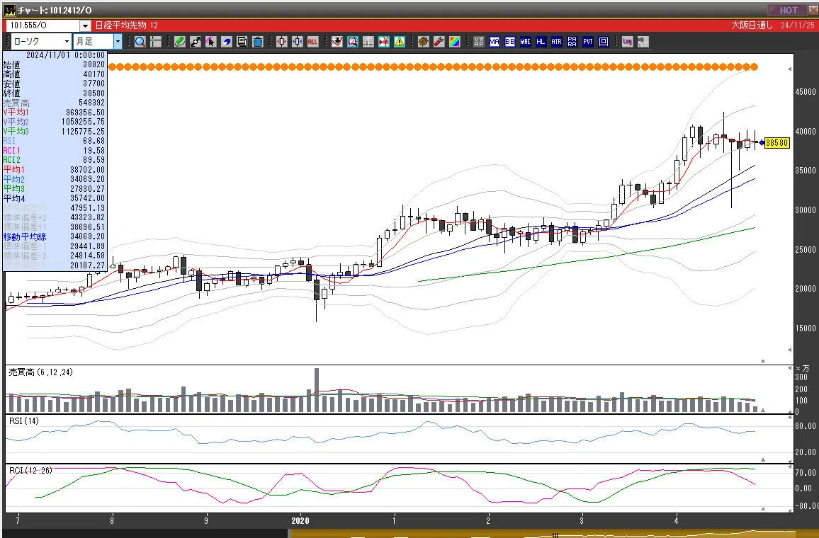Image resolution: width=819 pixels, height=538 pixels.
Task: Click the diagonal line resize tool
Action: [x=196, y=42]
